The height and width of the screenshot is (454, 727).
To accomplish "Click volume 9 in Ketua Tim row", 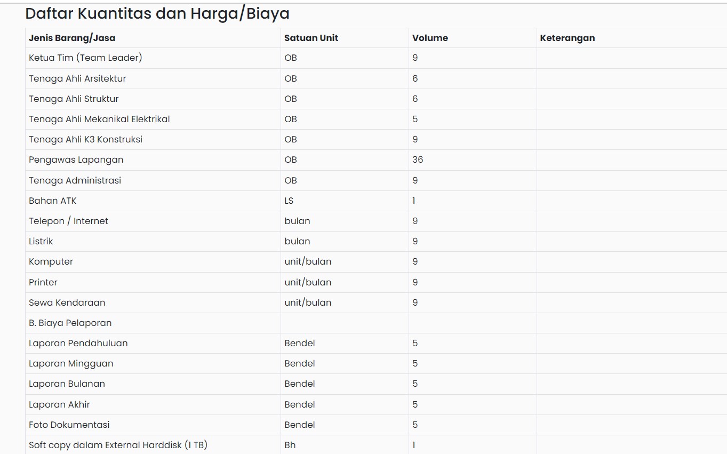I will coord(415,58).
